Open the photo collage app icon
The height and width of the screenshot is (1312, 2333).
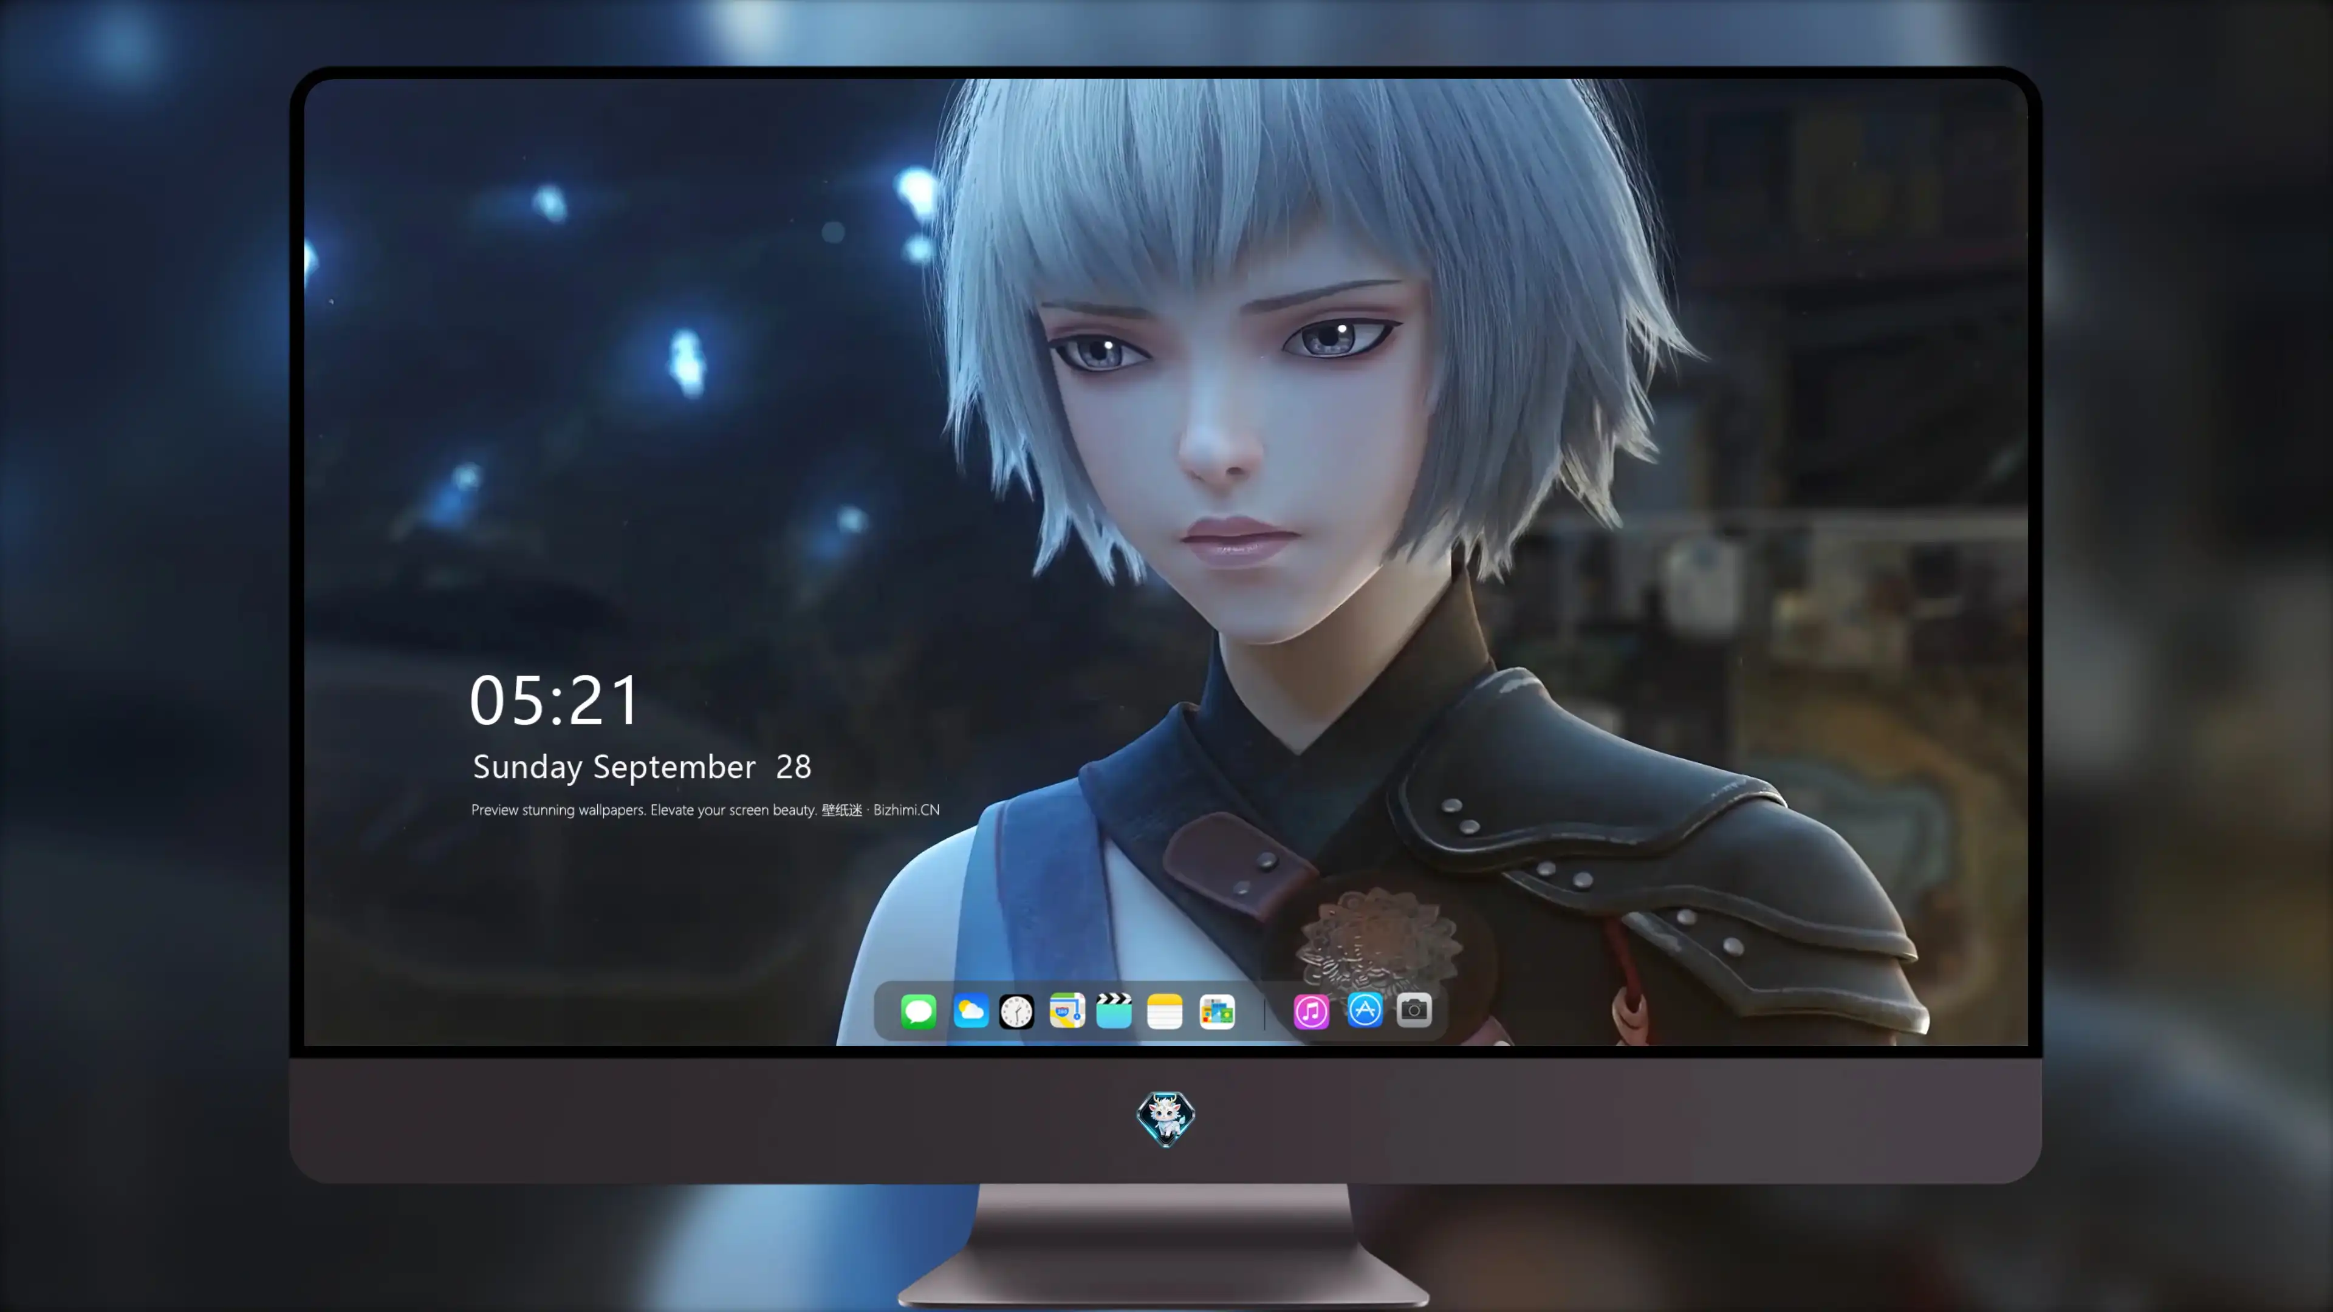tap(1217, 1011)
